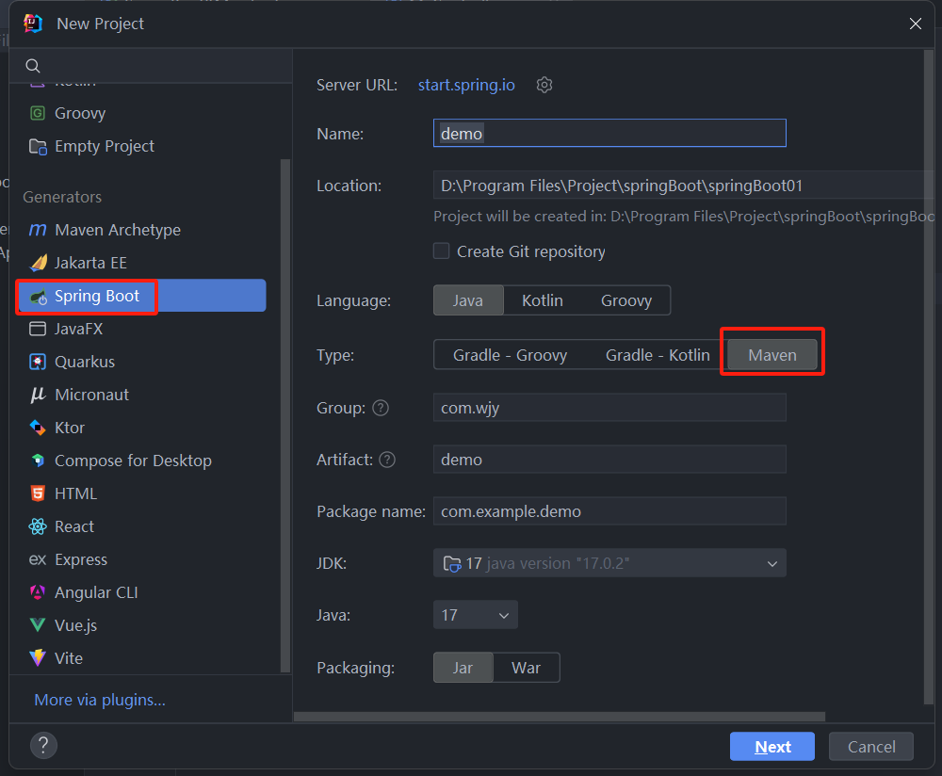Viewport: 942px width, 776px height.
Task: Click the Maven Archetype icon
Action: click(38, 230)
